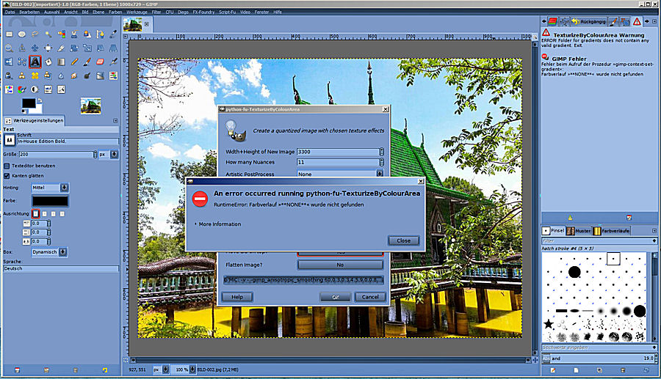Select the Paths tool

pos(101,34)
